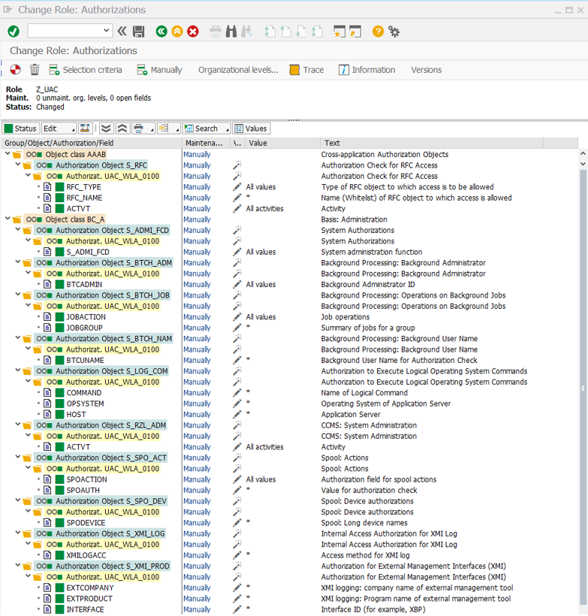The image size is (588, 616).
Task: Click the Delete trash can icon
Action: pos(35,70)
